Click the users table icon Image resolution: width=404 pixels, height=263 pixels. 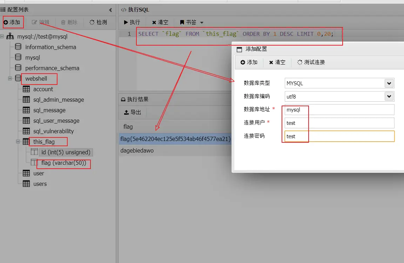[26, 184]
